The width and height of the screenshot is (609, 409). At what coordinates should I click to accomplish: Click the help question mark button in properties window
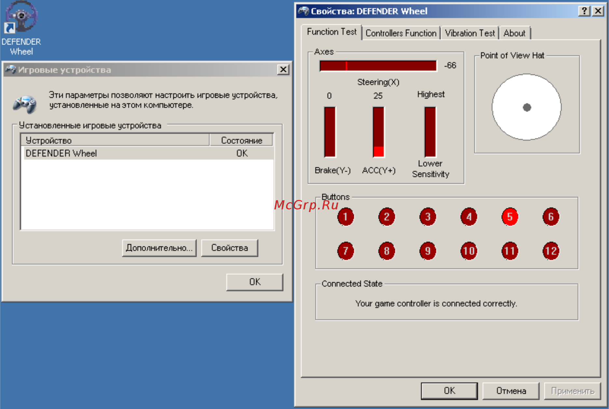point(584,11)
